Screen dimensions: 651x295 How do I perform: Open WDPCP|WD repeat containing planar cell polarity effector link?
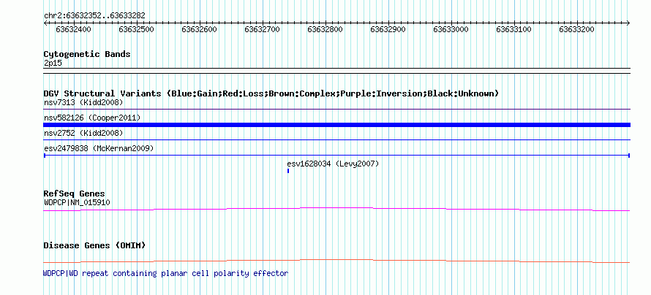coord(165,273)
